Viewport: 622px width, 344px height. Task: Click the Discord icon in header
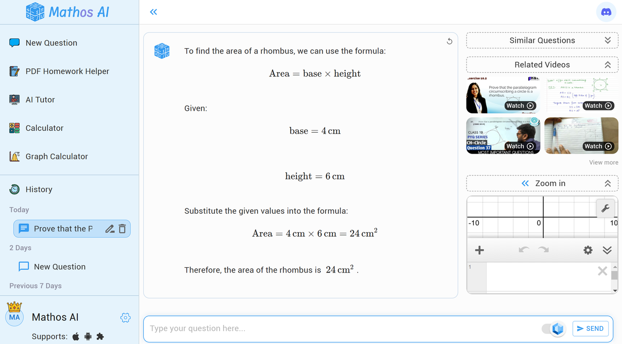click(x=606, y=12)
